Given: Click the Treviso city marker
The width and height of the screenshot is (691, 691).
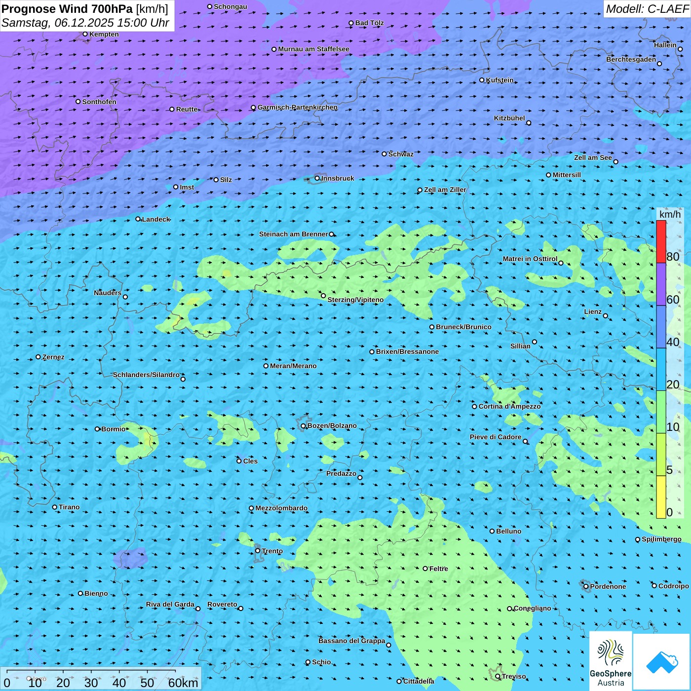Looking at the screenshot, I should pyautogui.click(x=498, y=676).
